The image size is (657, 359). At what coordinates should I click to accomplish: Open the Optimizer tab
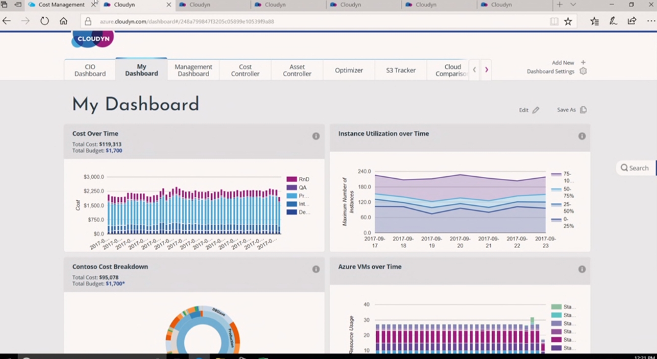click(x=348, y=70)
